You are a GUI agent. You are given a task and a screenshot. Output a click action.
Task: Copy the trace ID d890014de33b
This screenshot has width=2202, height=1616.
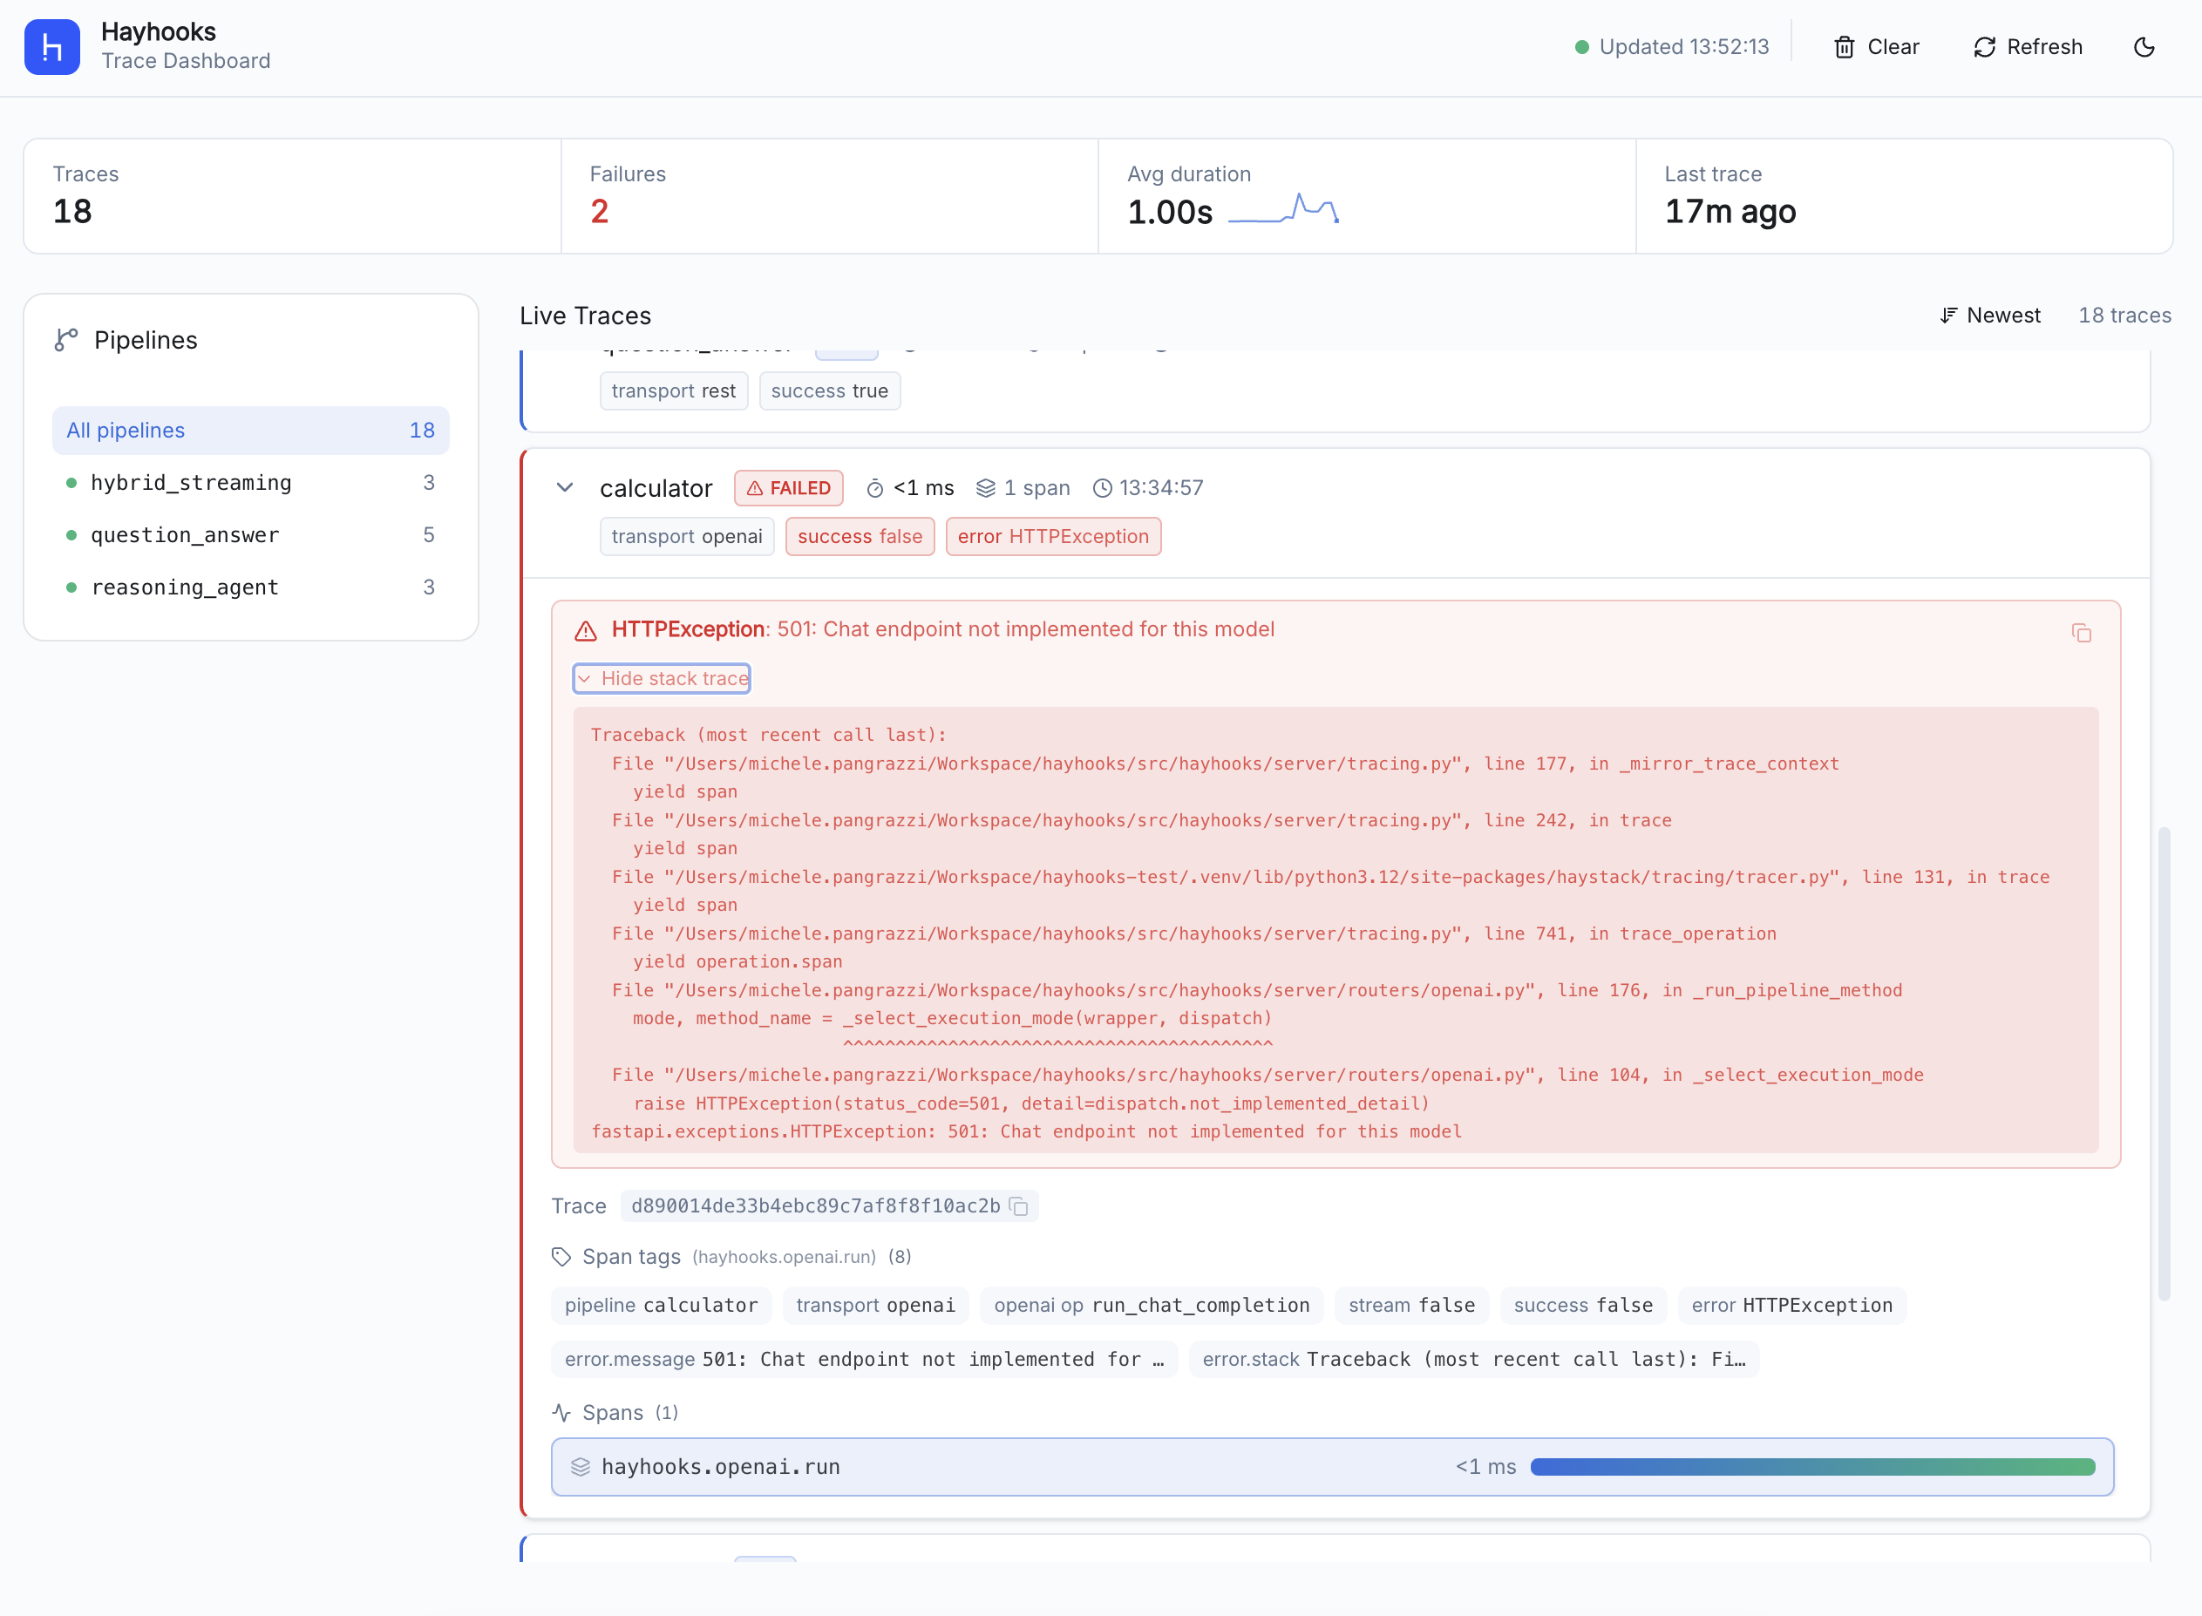click(x=1018, y=1206)
